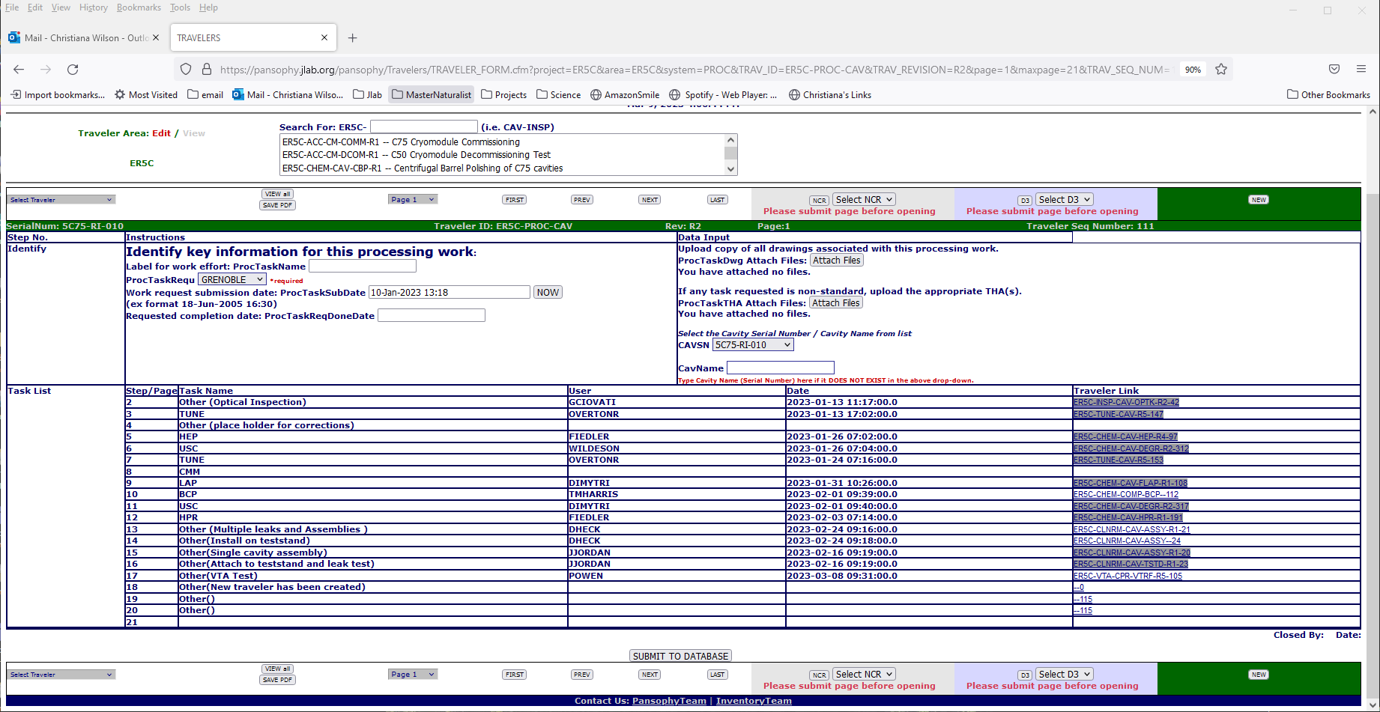1380x712 pixels.
Task: Expand the top Page 1 selector
Action: coord(412,200)
